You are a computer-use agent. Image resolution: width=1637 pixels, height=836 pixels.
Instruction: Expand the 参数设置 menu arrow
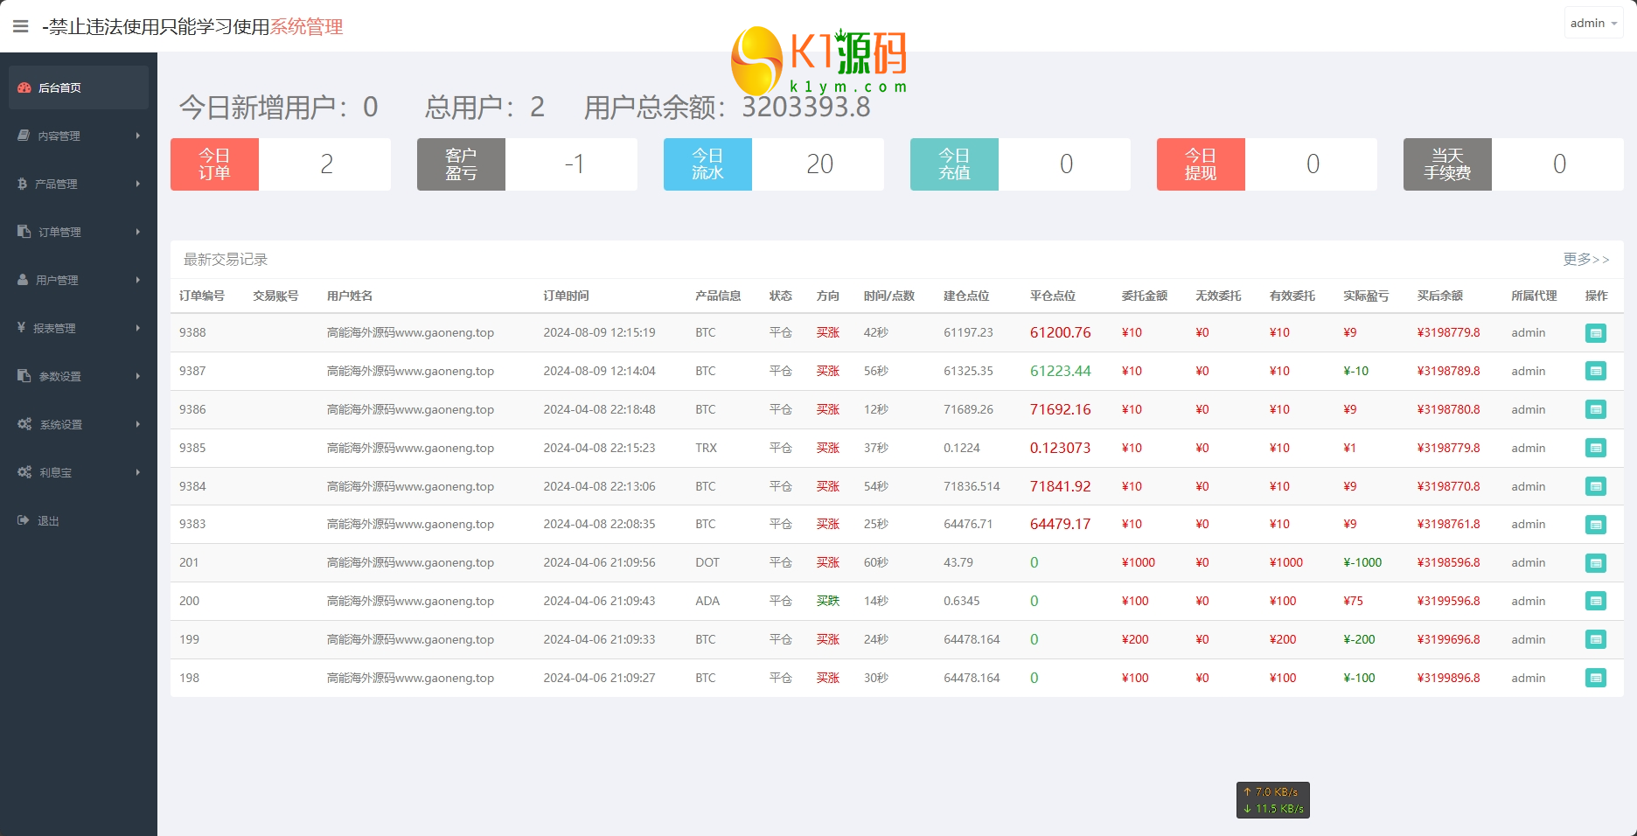(x=137, y=376)
